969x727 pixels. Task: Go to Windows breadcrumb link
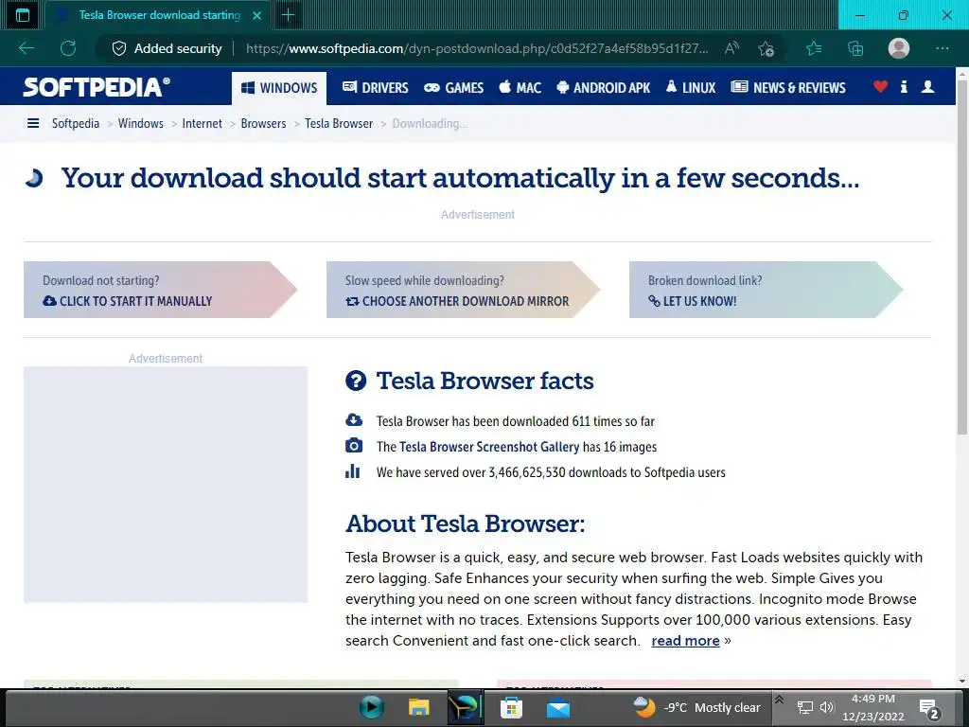point(141,124)
